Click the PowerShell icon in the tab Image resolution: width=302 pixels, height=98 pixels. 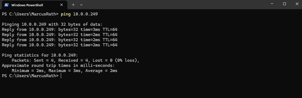point(6,5)
